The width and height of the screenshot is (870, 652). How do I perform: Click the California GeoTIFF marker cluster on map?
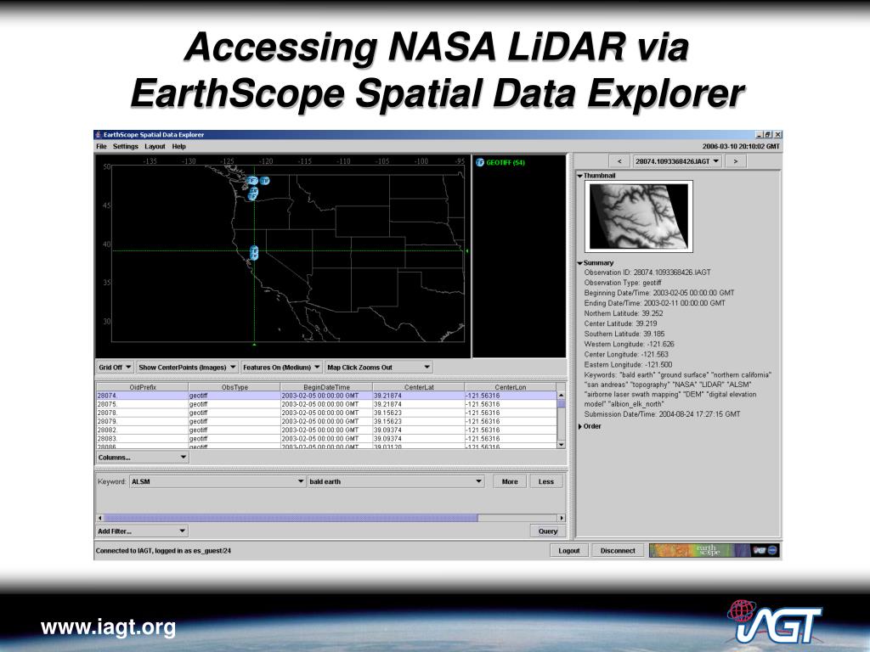point(253,253)
